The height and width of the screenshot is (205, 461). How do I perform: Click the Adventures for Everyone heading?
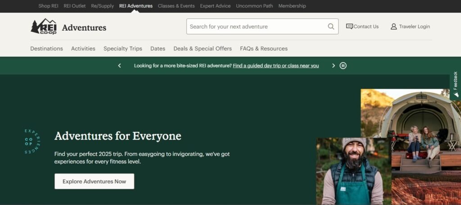tap(118, 136)
